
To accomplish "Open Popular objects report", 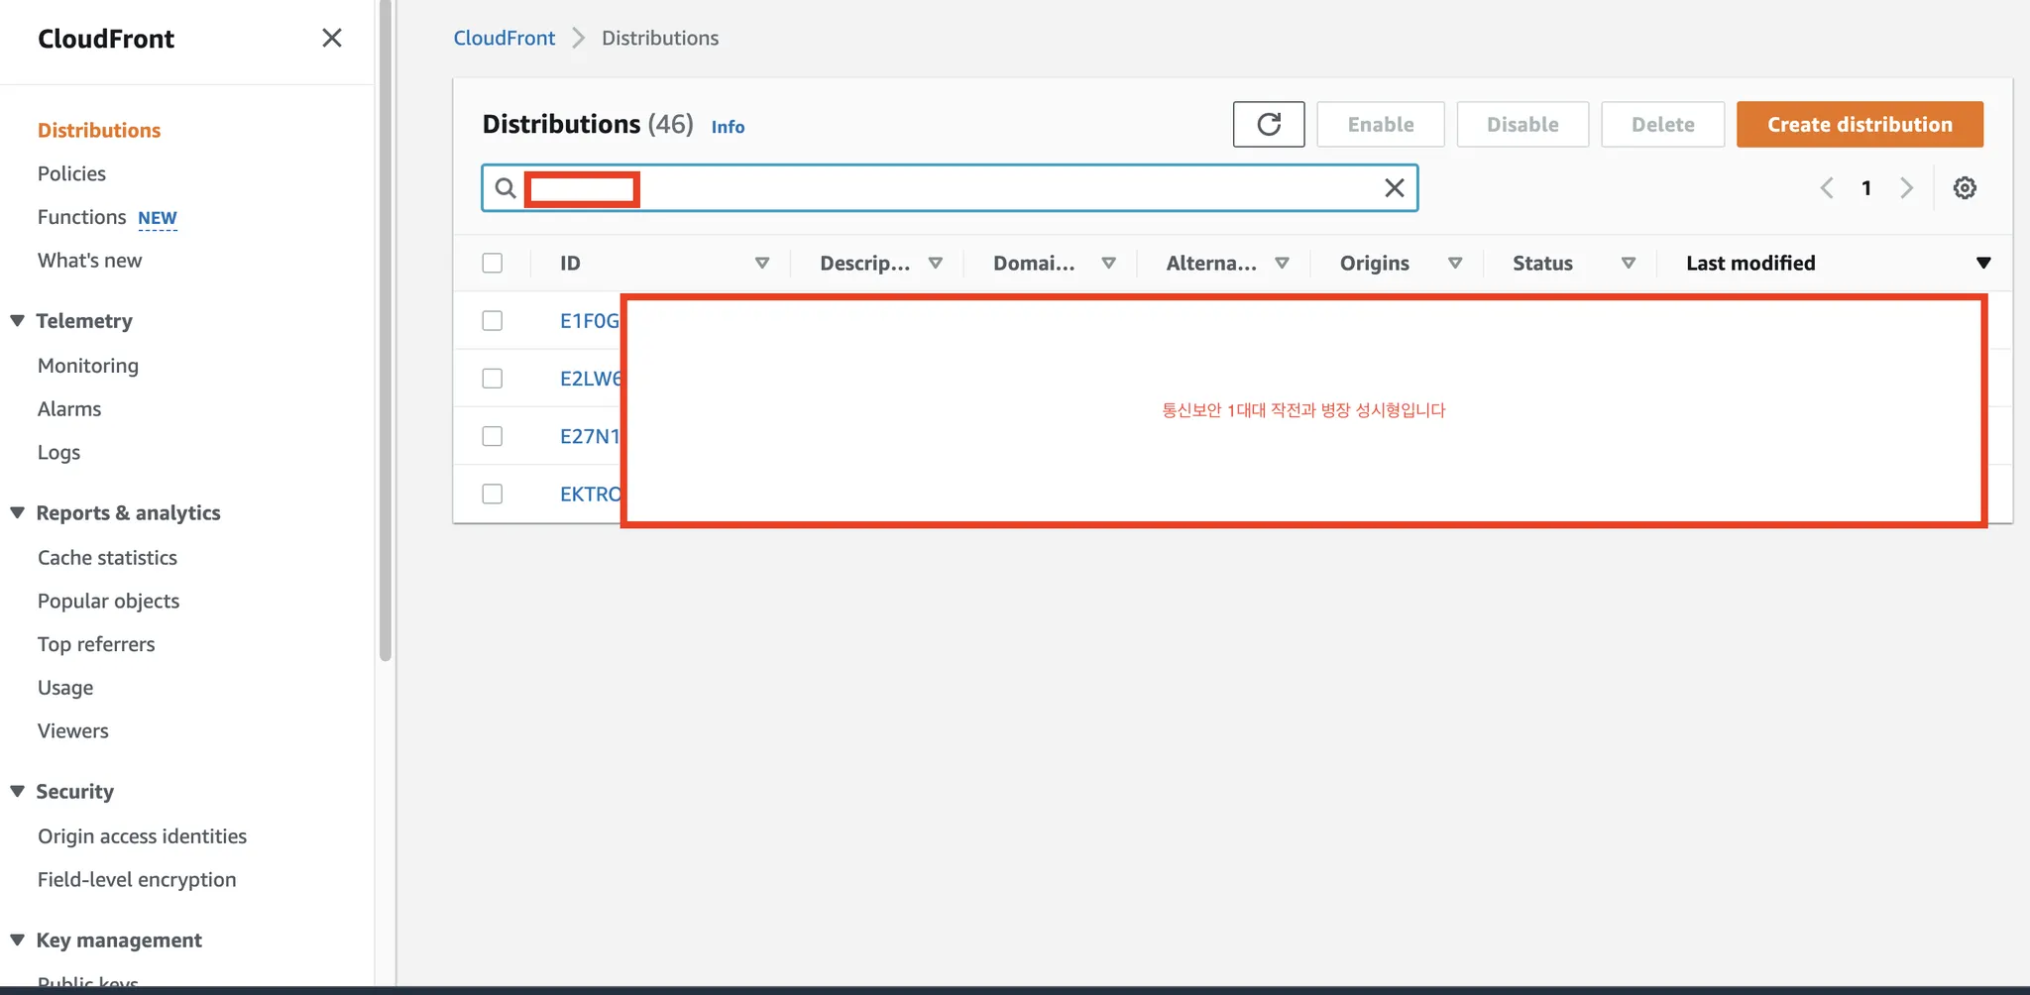I will click(x=108, y=601).
